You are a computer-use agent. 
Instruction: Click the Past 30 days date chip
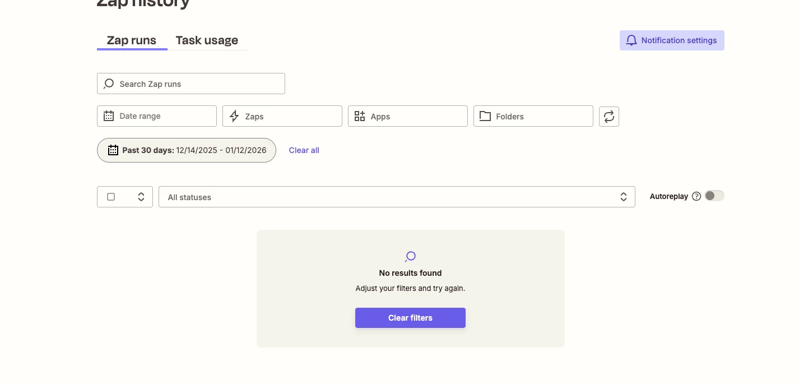(187, 150)
